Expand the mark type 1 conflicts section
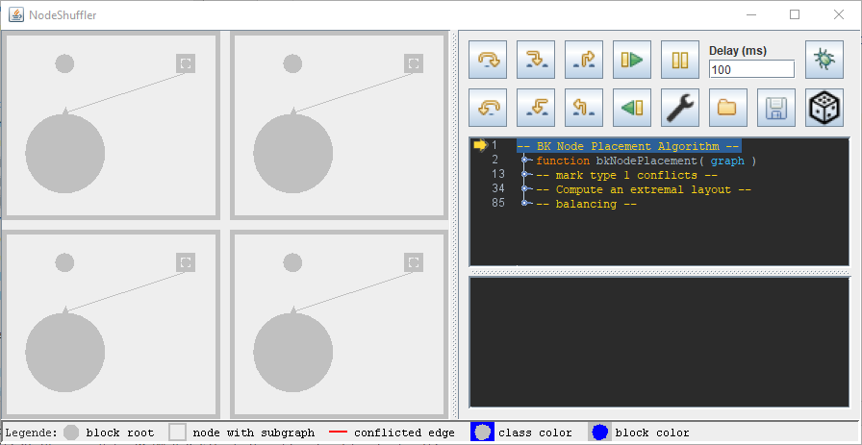Screen dimensions: 862x445 click(x=525, y=175)
